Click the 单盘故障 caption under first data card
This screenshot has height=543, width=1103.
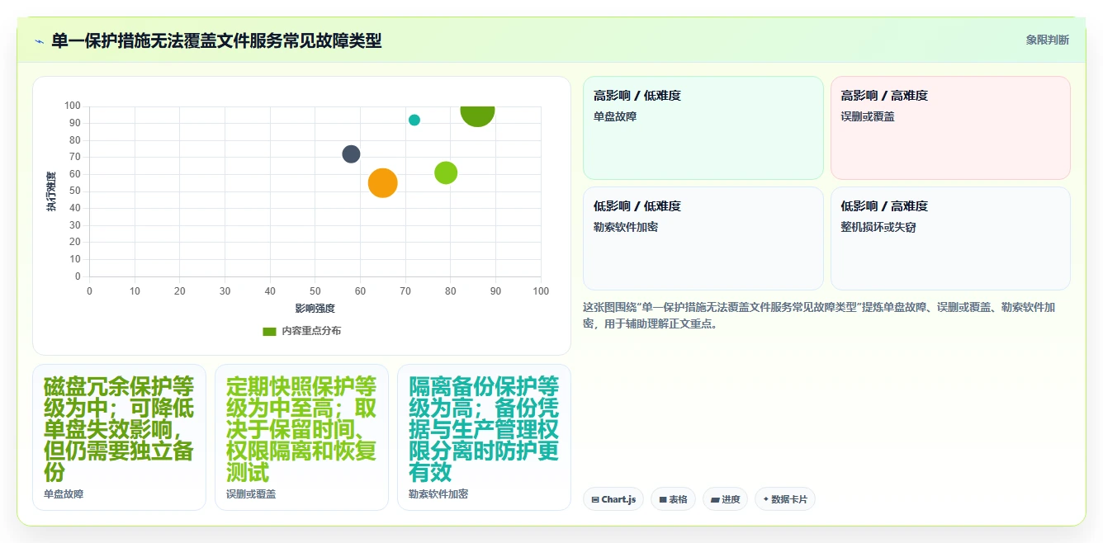(64, 494)
